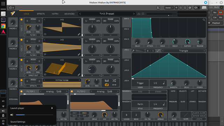The image size is (224, 126).
Task: Save the plugin preset via disk icon
Action: (181, 8)
